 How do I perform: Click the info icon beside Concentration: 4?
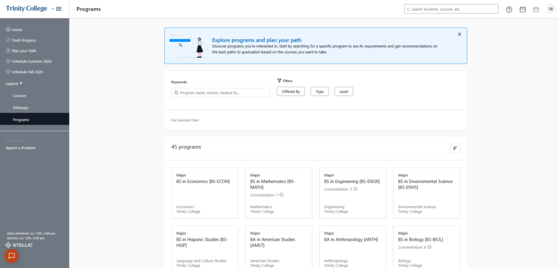tap(429, 247)
